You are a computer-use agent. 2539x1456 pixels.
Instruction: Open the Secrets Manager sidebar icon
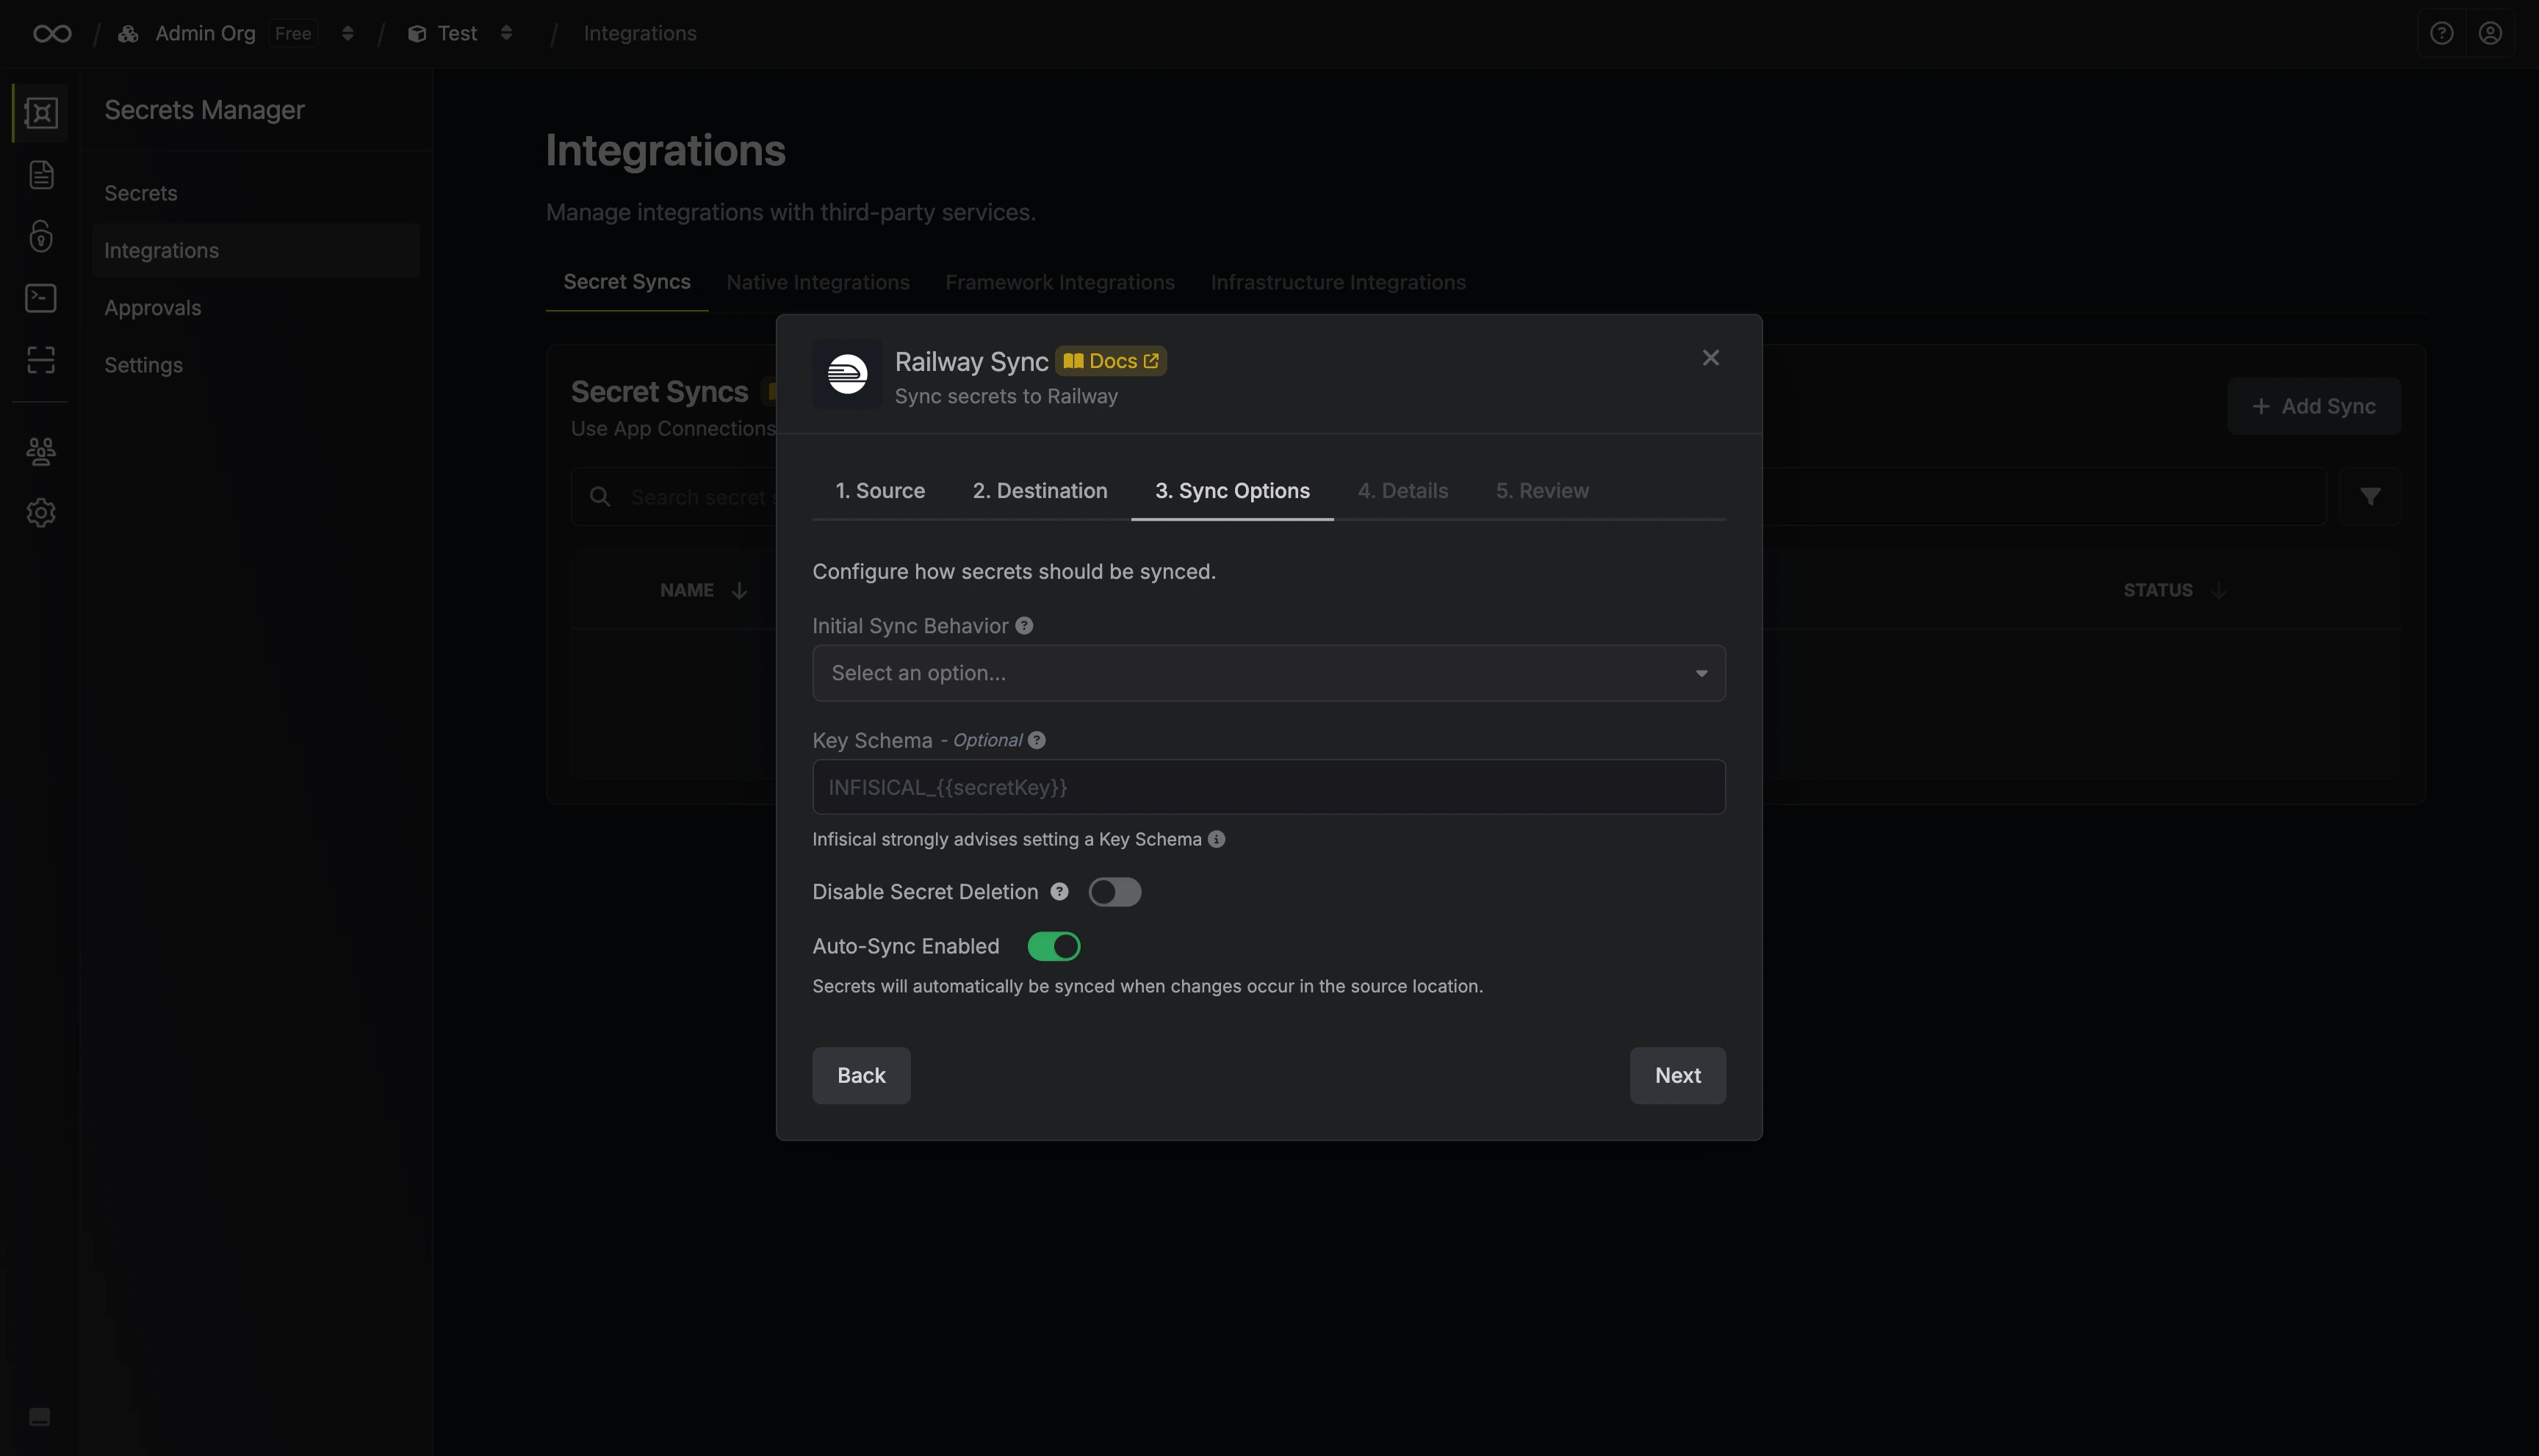[41, 113]
